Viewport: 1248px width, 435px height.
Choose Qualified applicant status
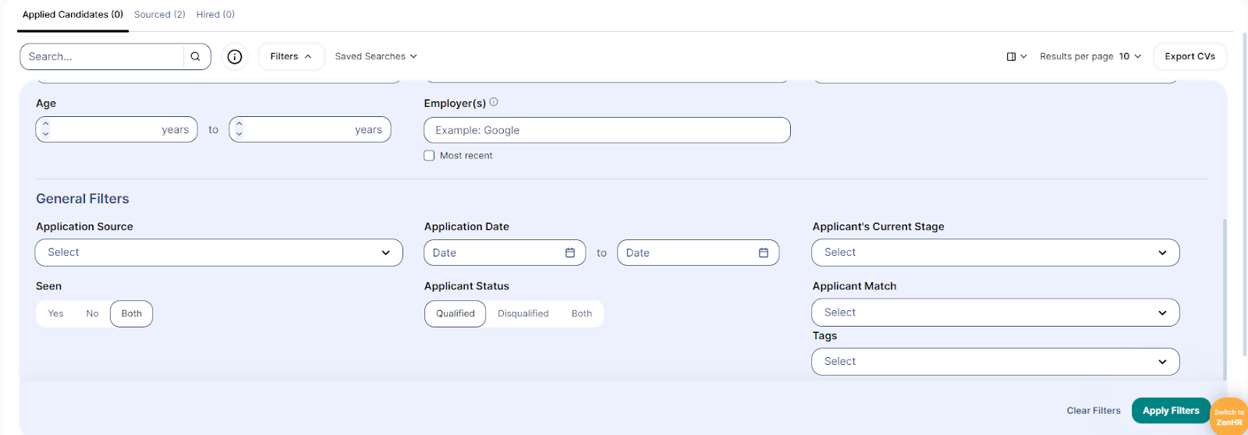point(456,313)
